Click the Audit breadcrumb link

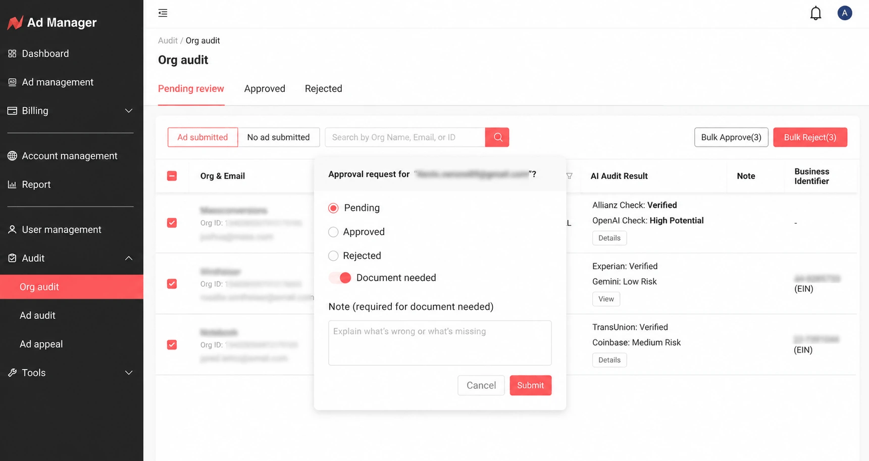click(x=168, y=41)
